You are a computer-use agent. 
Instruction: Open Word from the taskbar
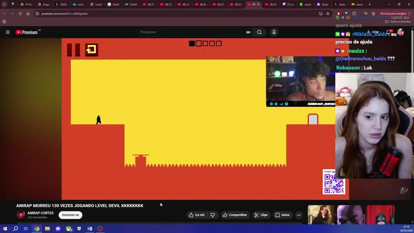pos(90,229)
